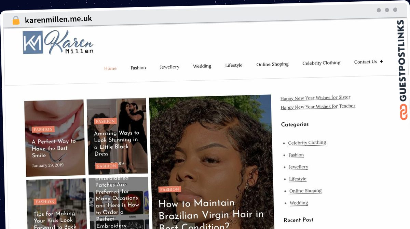Open Amazing Ways to Look Stunning article

(117, 143)
